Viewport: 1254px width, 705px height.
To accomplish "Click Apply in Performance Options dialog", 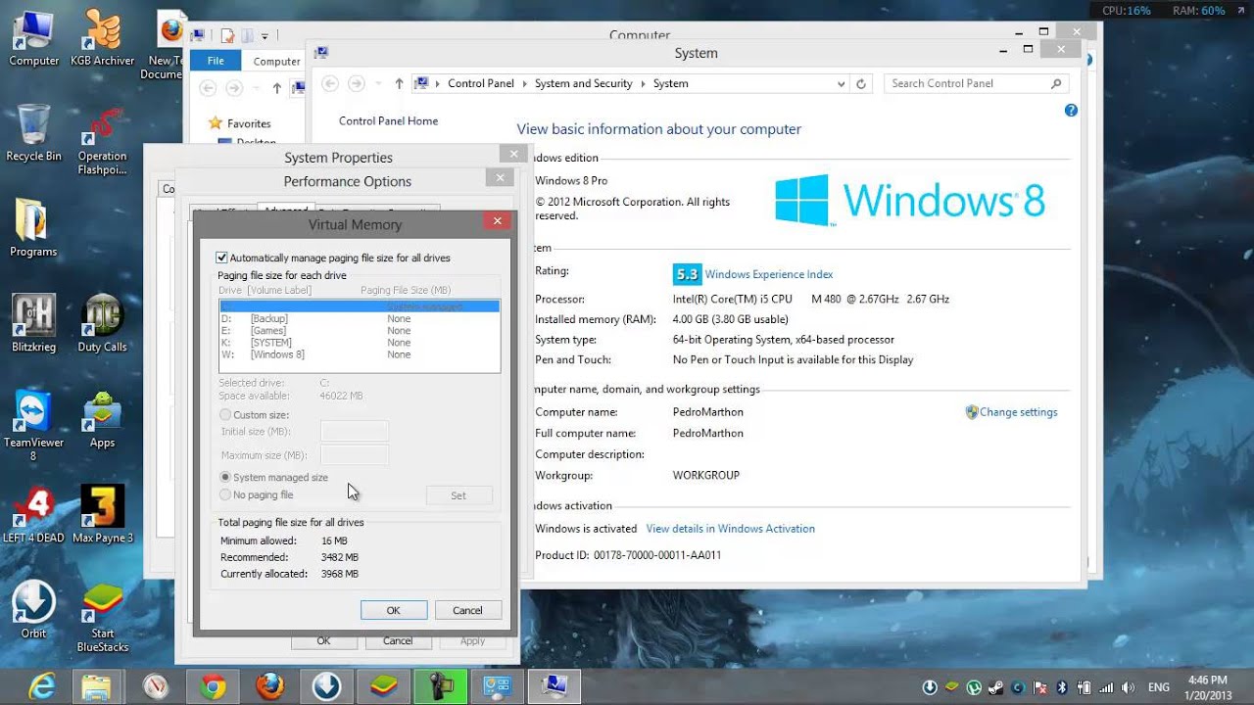I will [472, 640].
